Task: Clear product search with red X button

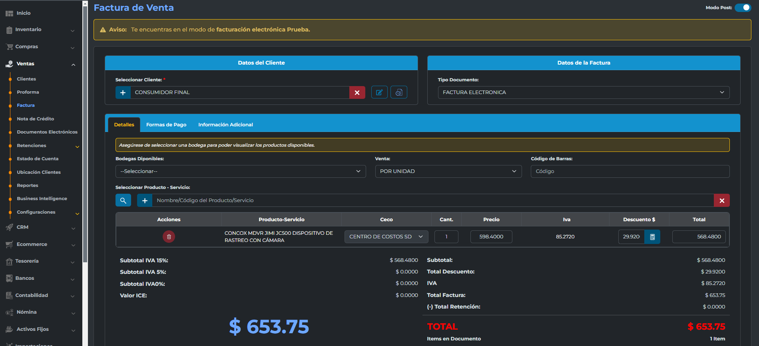Action: pyautogui.click(x=721, y=201)
